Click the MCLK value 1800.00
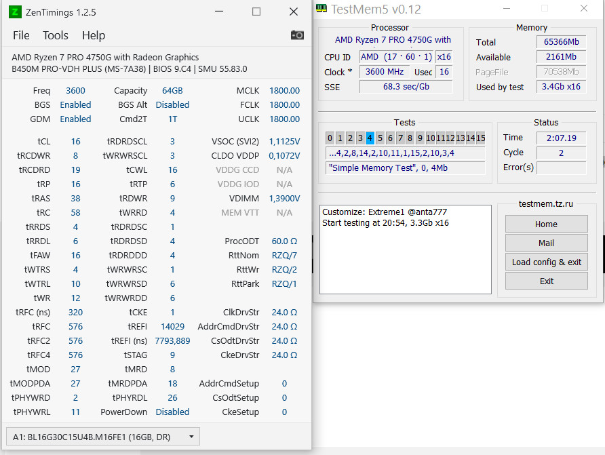This screenshot has height=455, width=605. tap(284, 91)
